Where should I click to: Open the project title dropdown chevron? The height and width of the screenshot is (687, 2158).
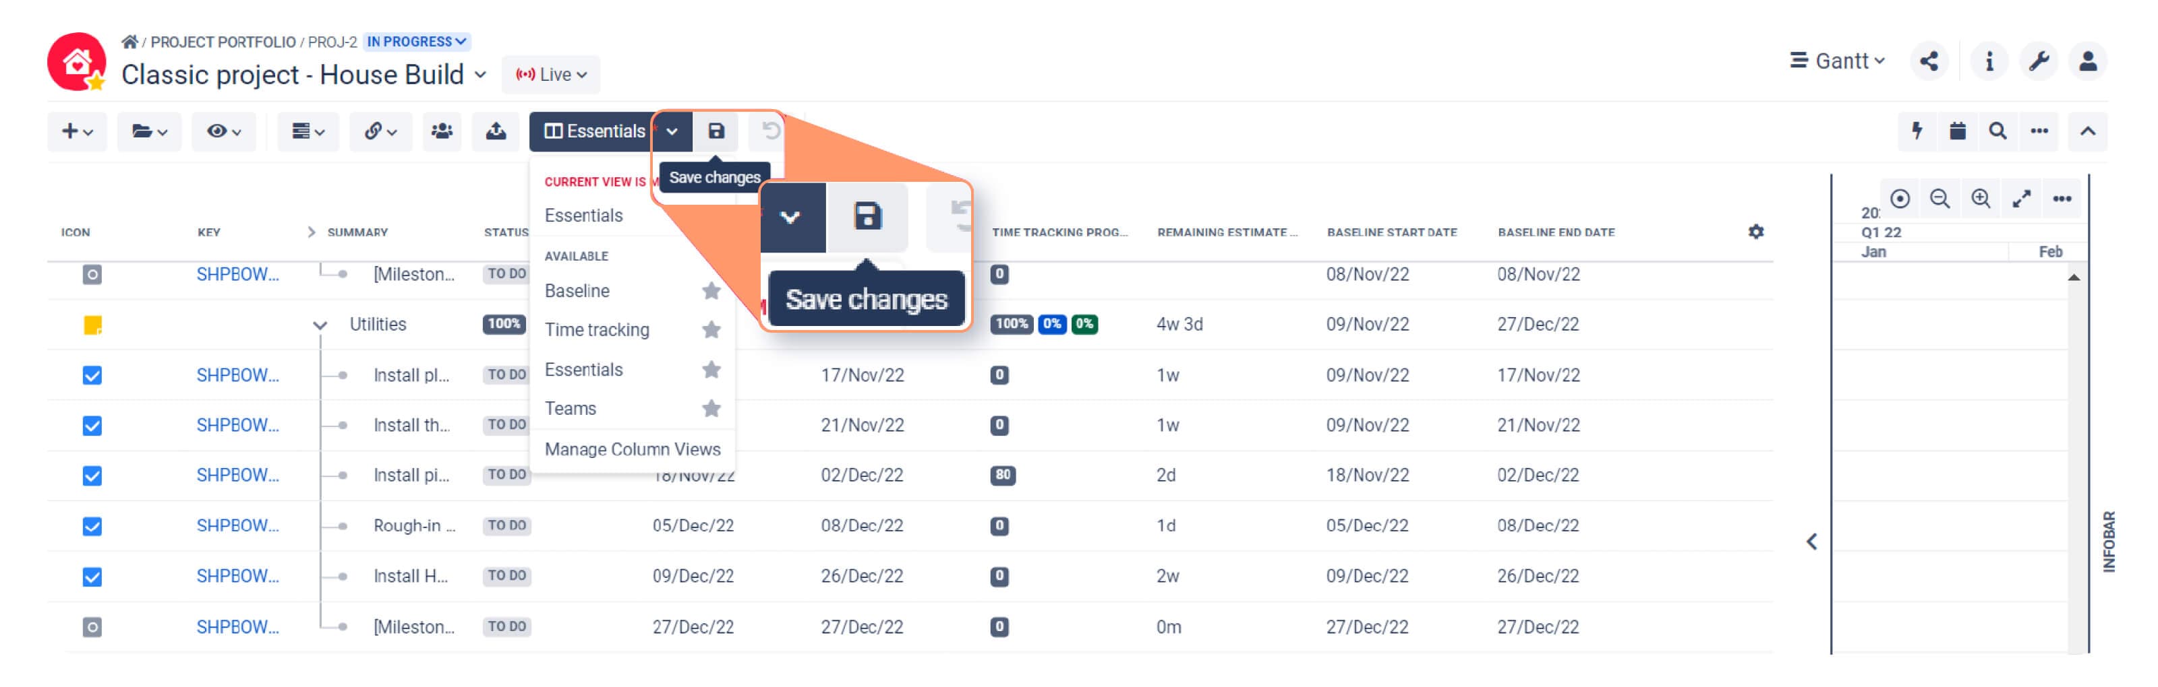pos(480,75)
